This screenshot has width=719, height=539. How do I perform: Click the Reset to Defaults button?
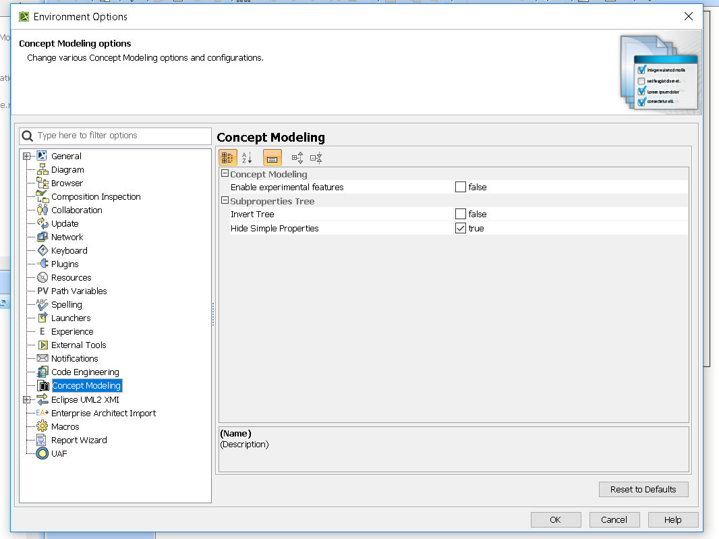coord(643,489)
